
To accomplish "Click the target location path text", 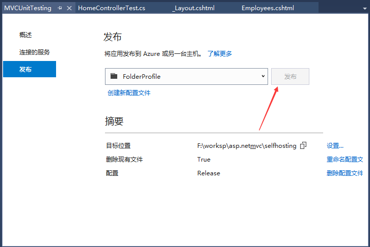I will [x=247, y=145].
